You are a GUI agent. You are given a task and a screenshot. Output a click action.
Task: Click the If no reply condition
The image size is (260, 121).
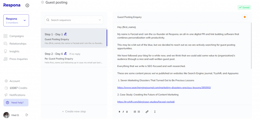point(75,54)
